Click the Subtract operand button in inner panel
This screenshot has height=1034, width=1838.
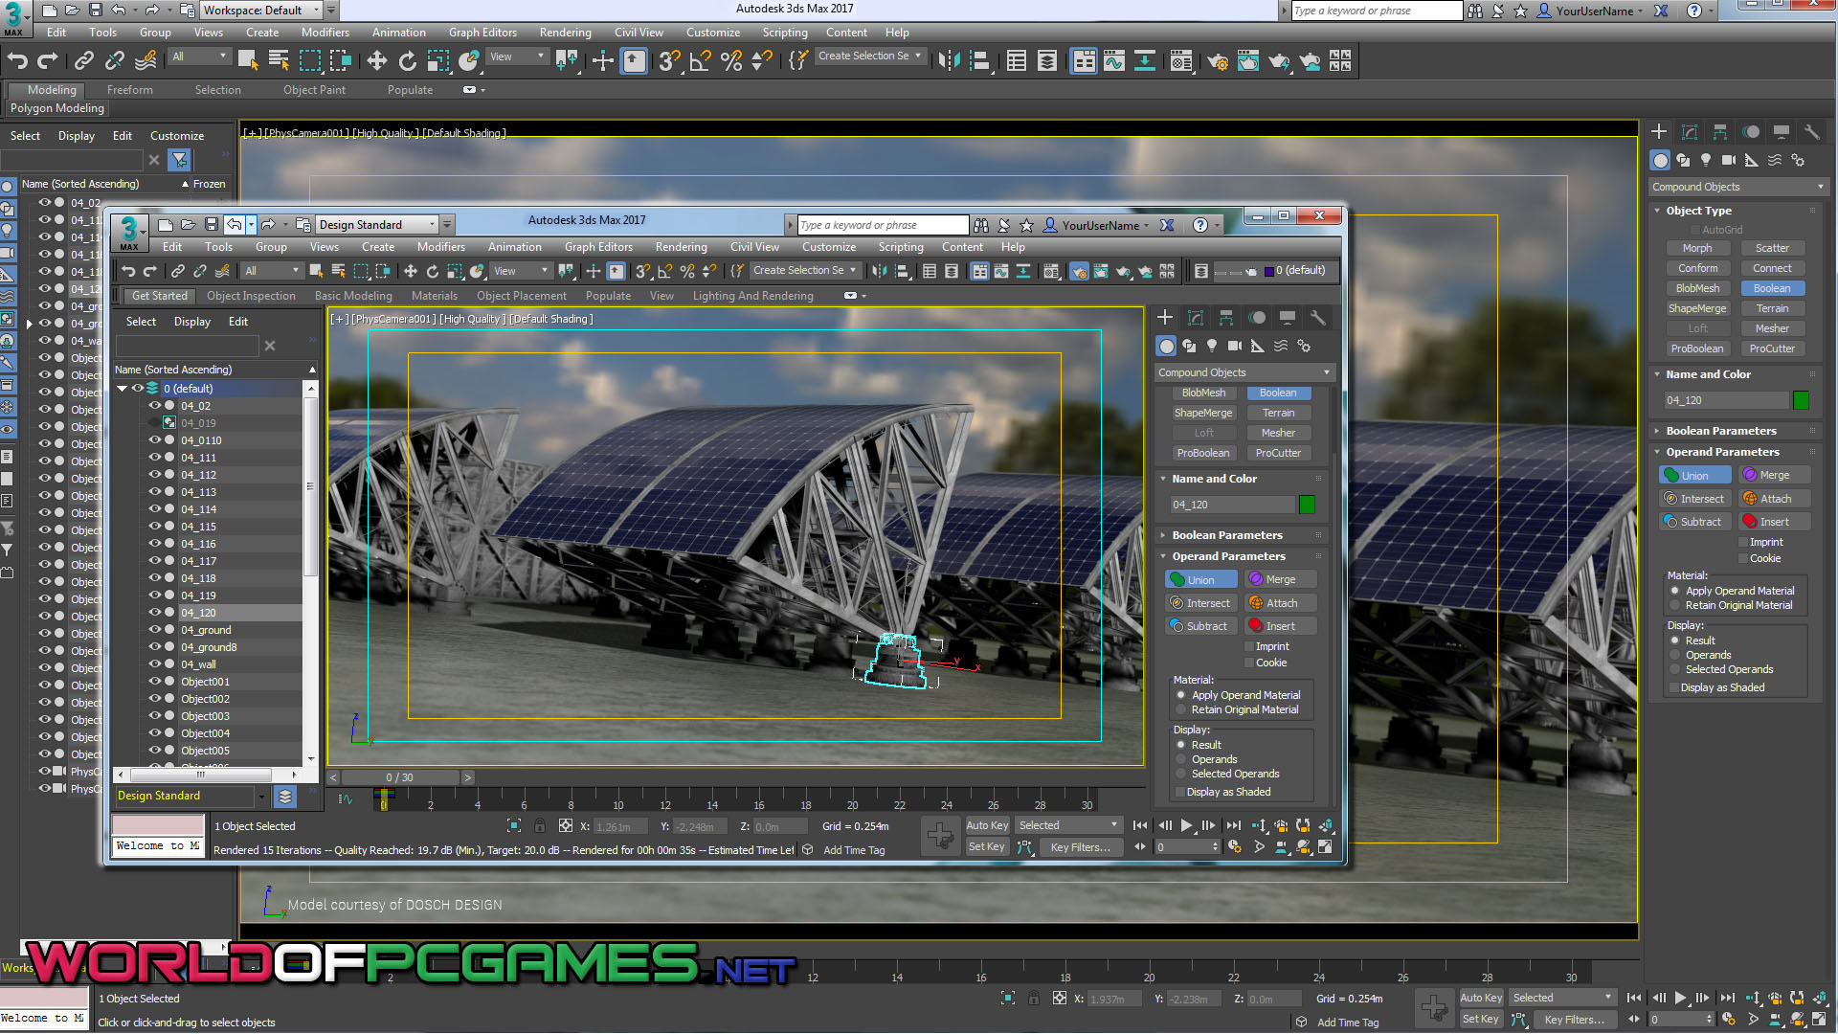pyautogui.click(x=1200, y=626)
